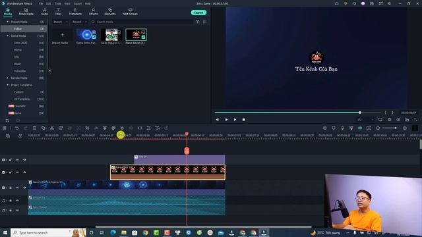Click the Fullscreen preview icon
This screenshot has width=422, height=237.
click(416, 120)
